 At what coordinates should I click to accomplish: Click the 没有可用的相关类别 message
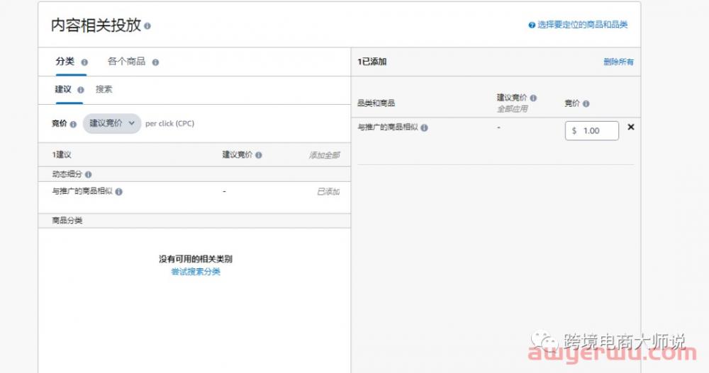[x=196, y=259]
